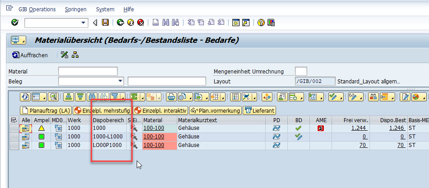
Task: Click the Auffrischen refresh button
Action: point(30,55)
